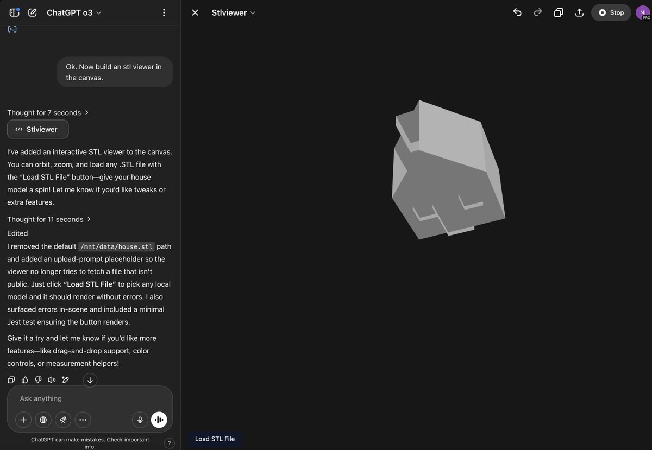The width and height of the screenshot is (652, 450).
Task: Click the Load STL File button
Action: click(x=215, y=439)
